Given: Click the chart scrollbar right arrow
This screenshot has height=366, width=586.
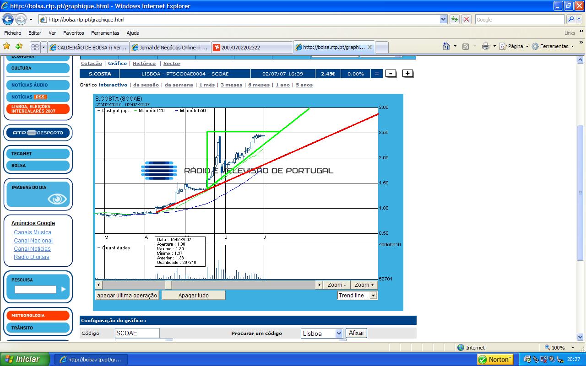Looking at the screenshot, I should [x=319, y=285].
